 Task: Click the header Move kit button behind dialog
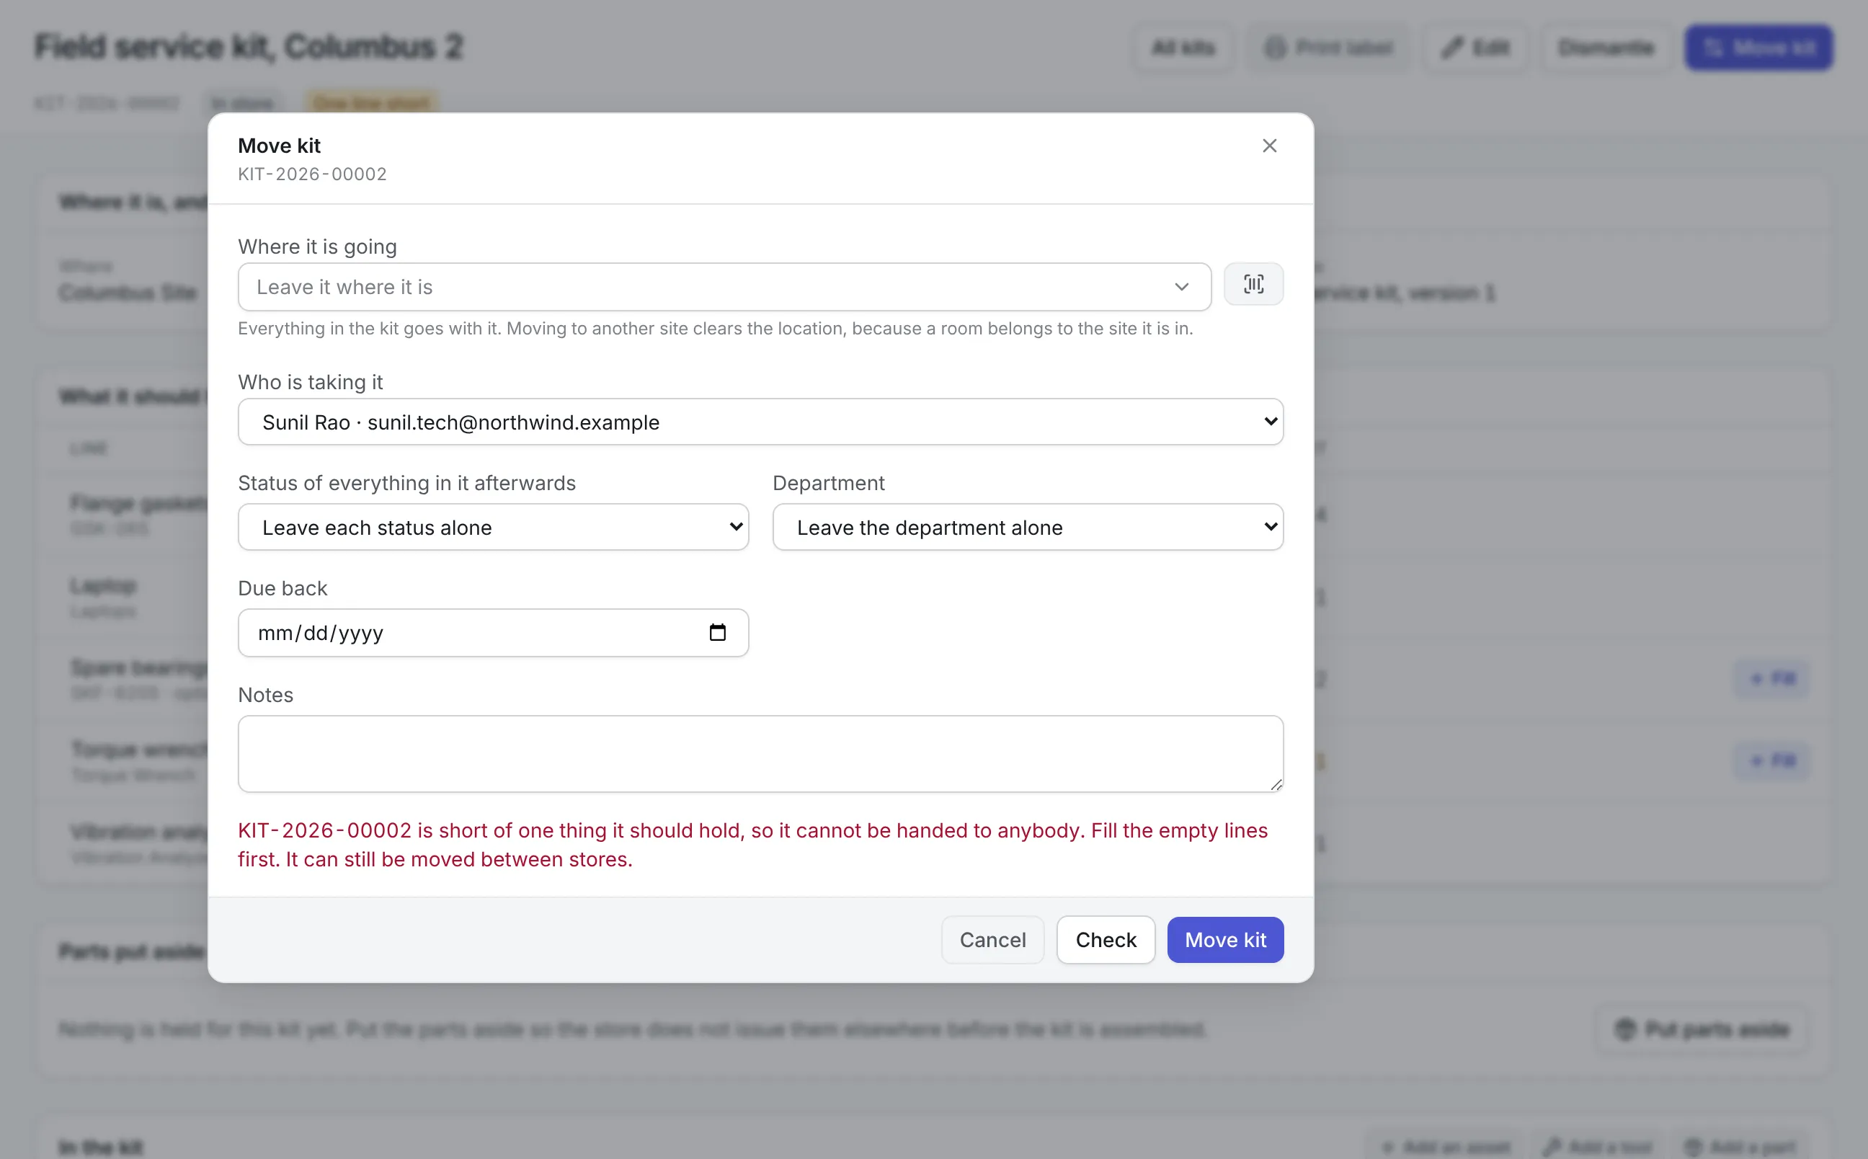(1758, 48)
